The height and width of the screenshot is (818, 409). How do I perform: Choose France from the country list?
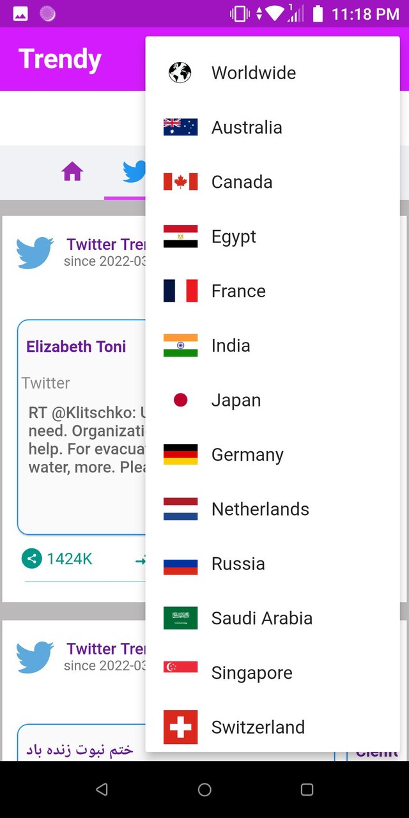click(238, 291)
